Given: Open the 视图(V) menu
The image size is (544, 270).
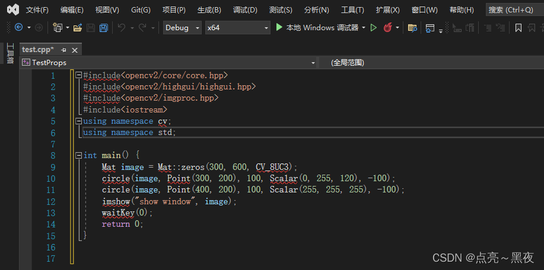Looking at the screenshot, I should click(107, 10).
